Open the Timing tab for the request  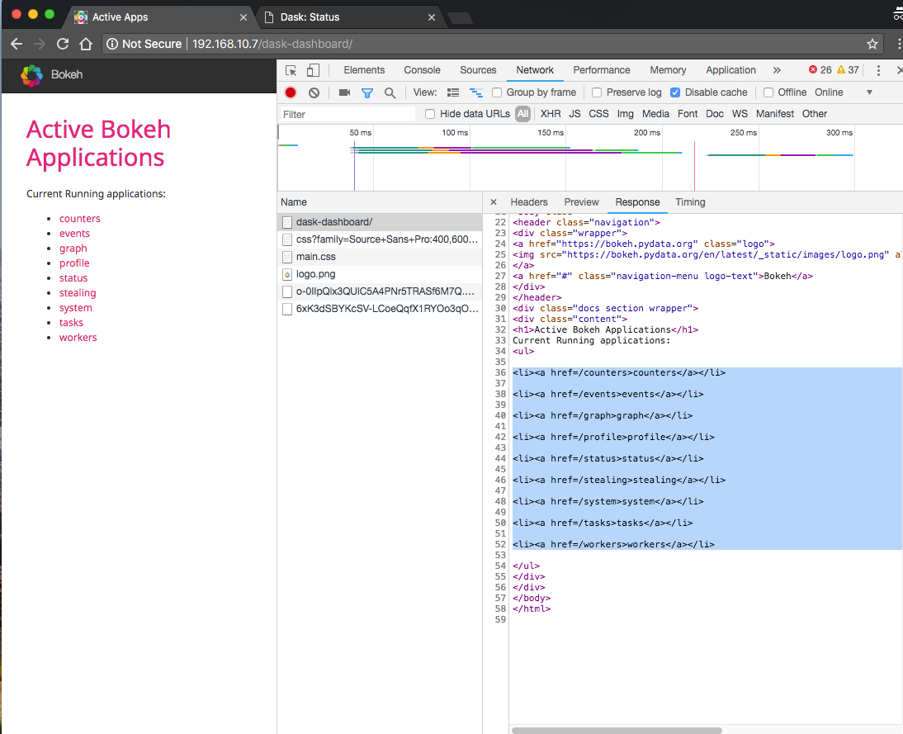(x=690, y=202)
